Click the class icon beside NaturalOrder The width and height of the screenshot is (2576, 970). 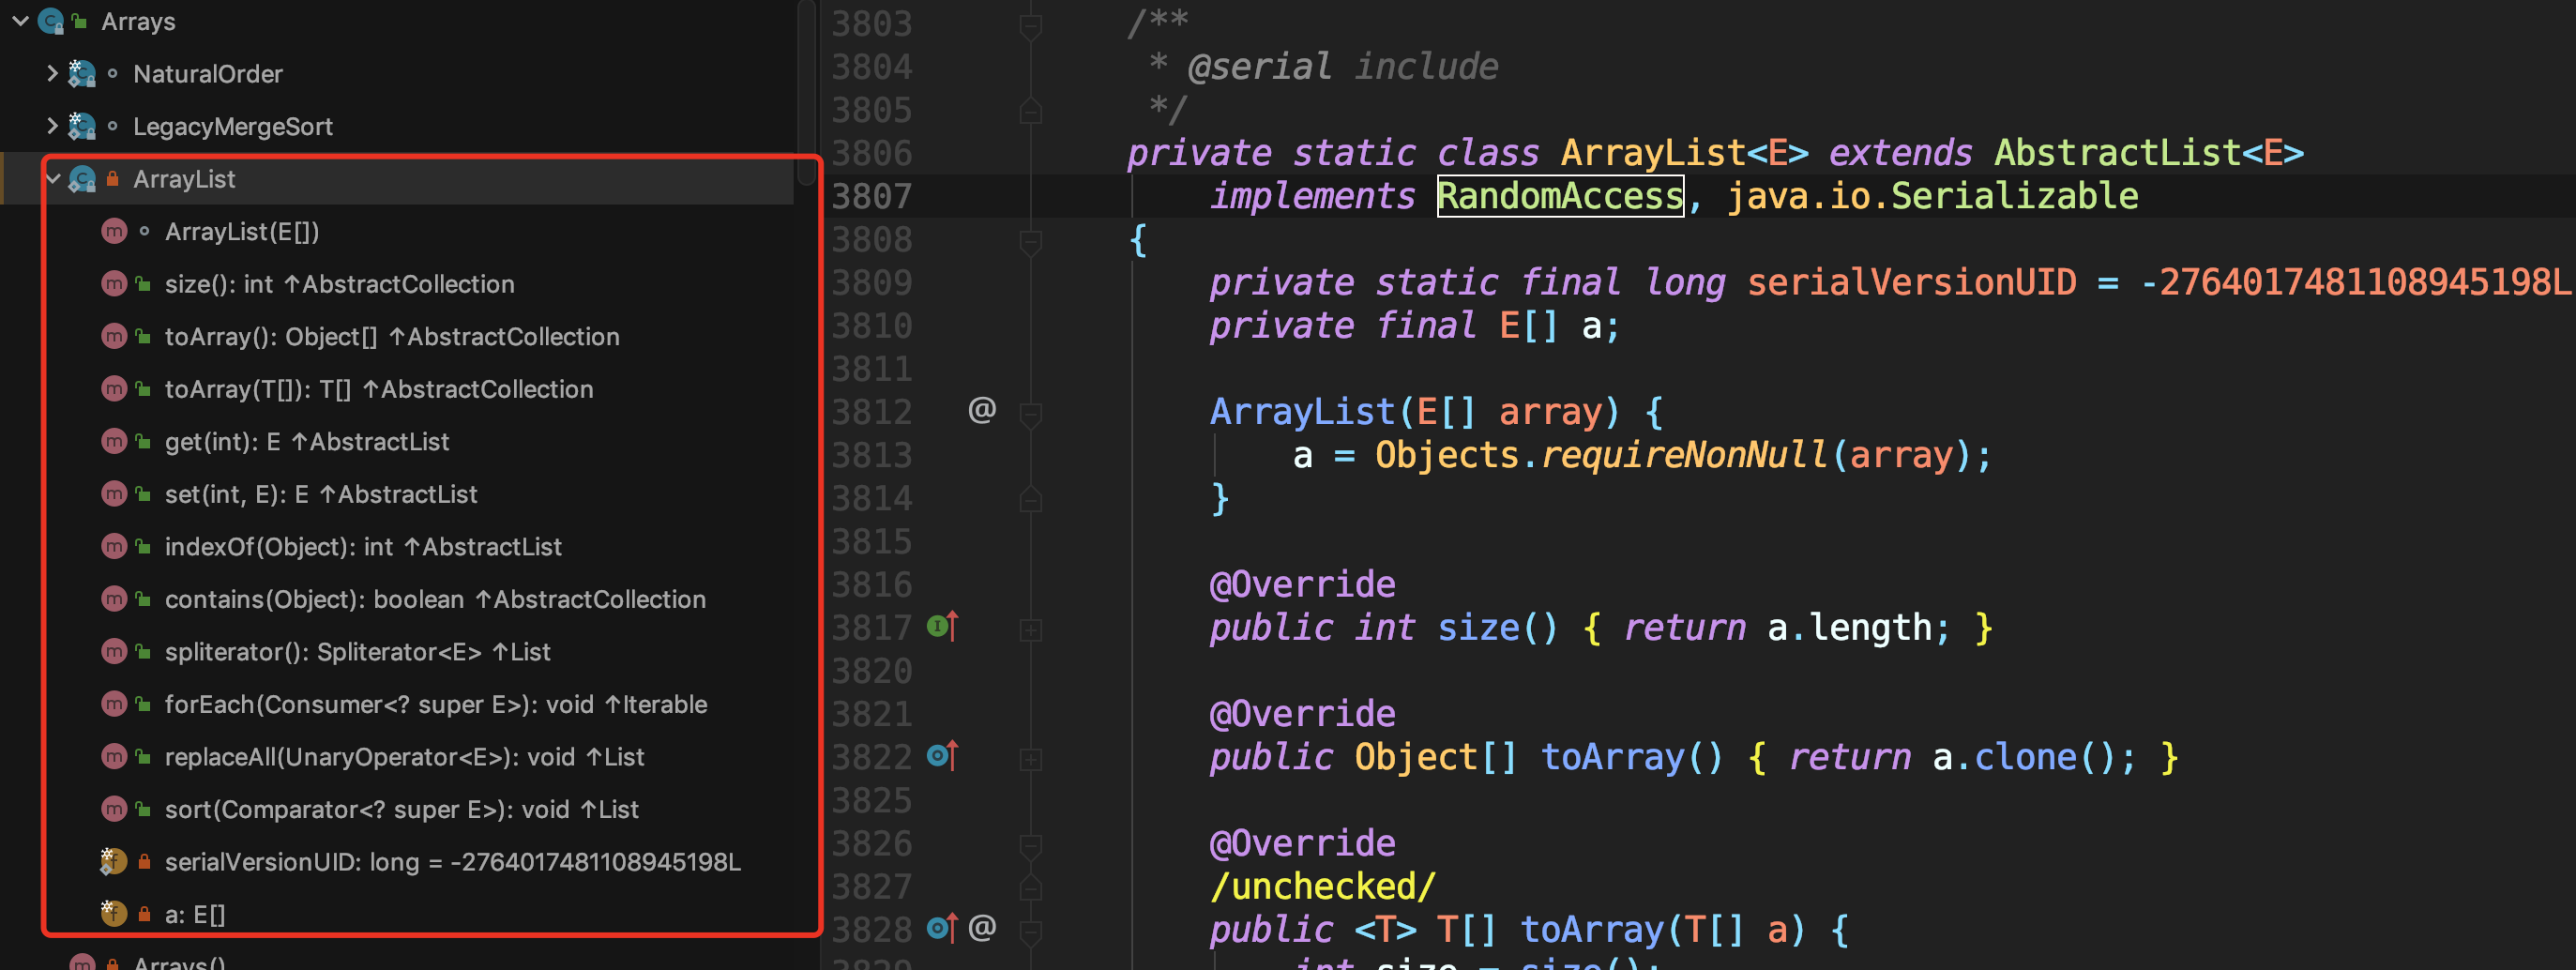(82, 74)
